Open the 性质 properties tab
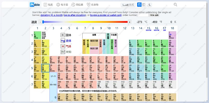This screenshot has width=209, height=103. coord(48,5)
